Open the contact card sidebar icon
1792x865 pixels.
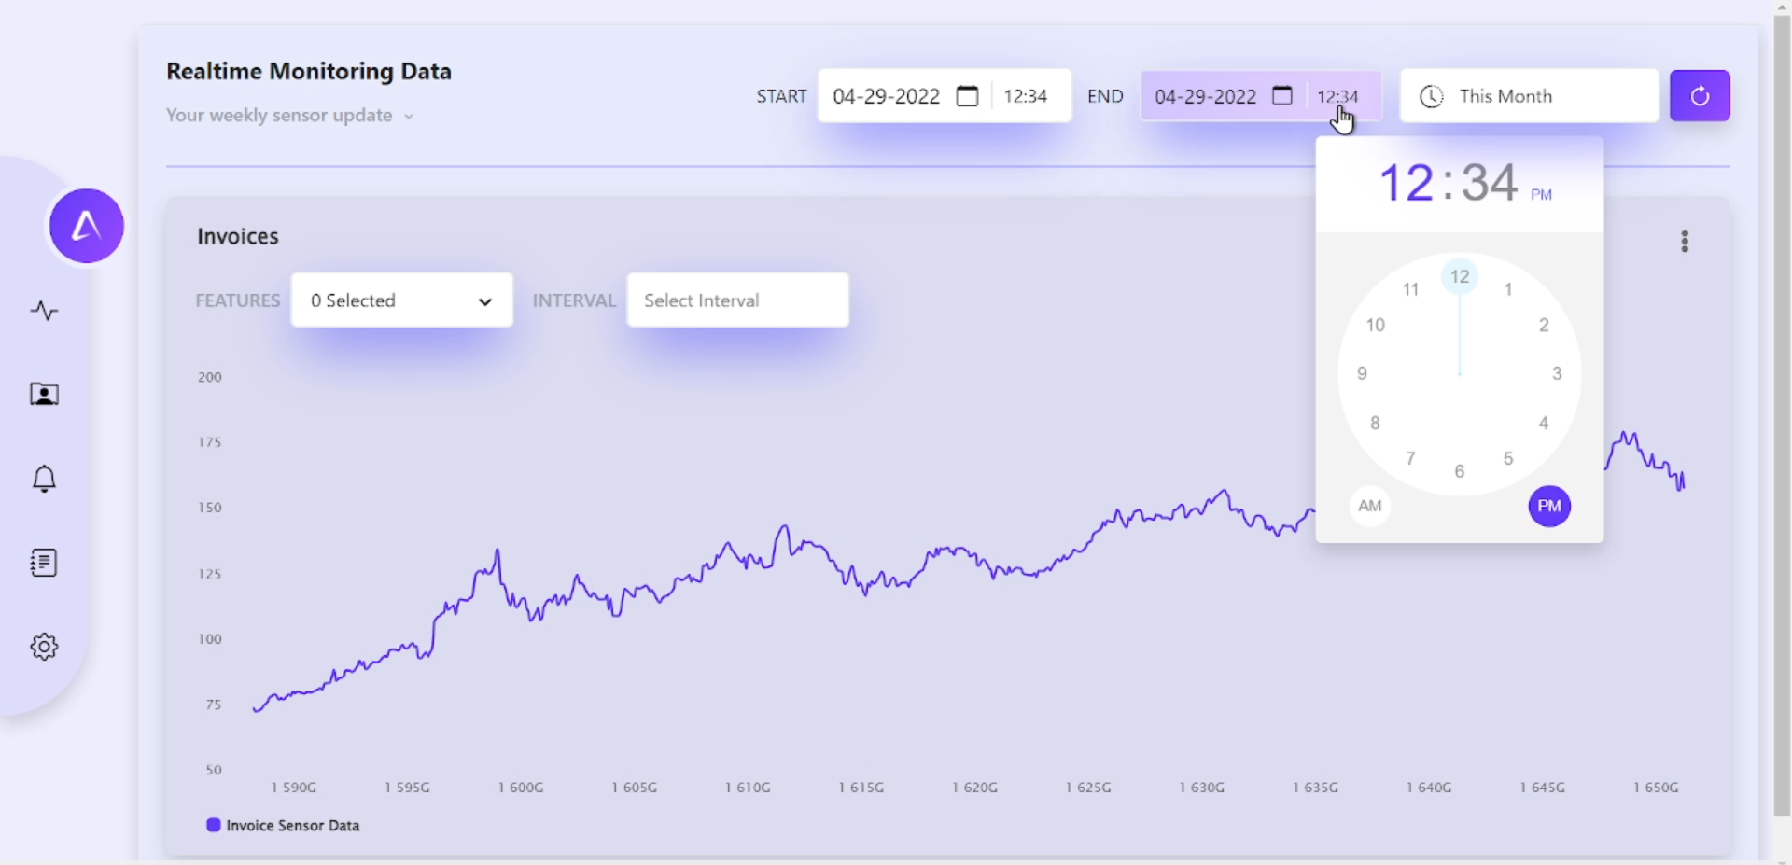click(x=44, y=395)
